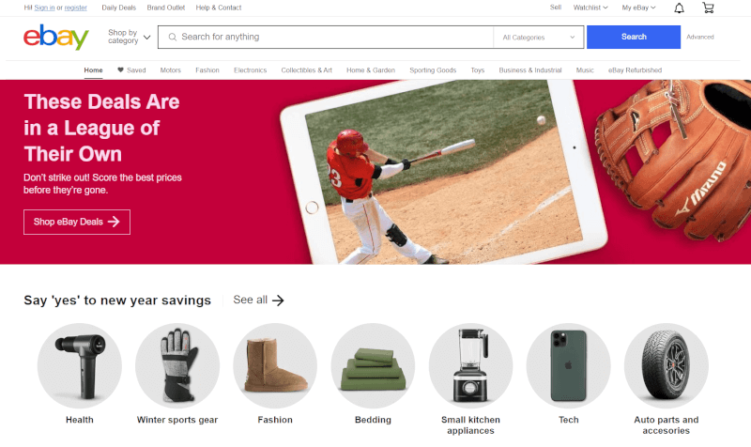Image resolution: width=751 pixels, height=447 pixels.
Task: Open the Auto parts tire image
Action: point(667,365)
